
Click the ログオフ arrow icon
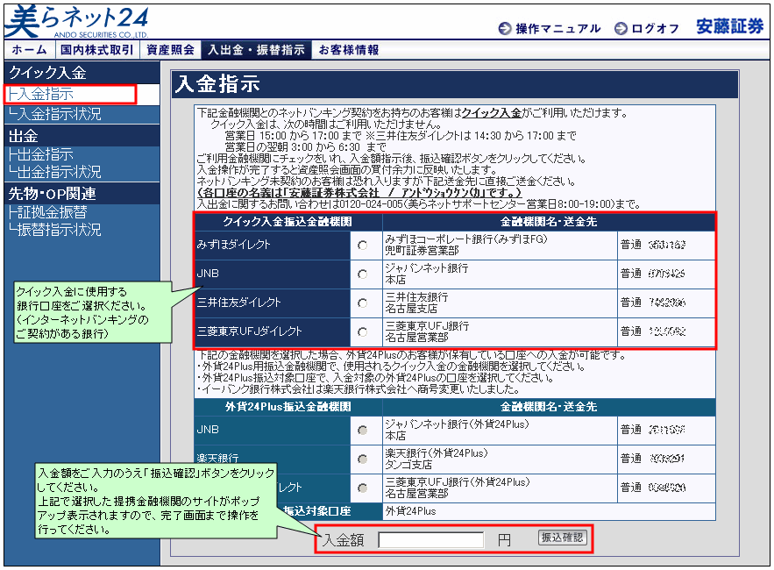pyautogui.click(x=621, y=29)
